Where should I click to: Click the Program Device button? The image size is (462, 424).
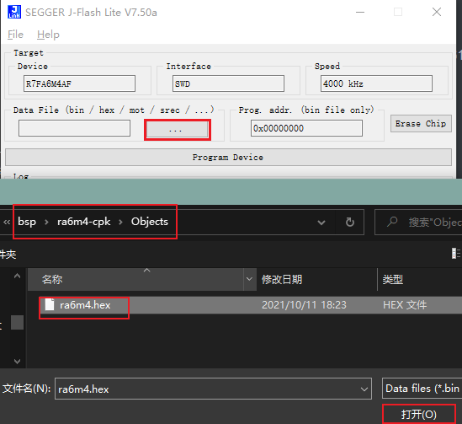tap(228, 158)
